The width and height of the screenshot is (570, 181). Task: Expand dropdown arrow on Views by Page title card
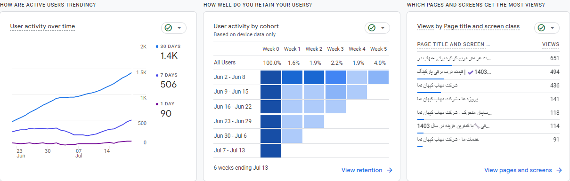point(552,28)
